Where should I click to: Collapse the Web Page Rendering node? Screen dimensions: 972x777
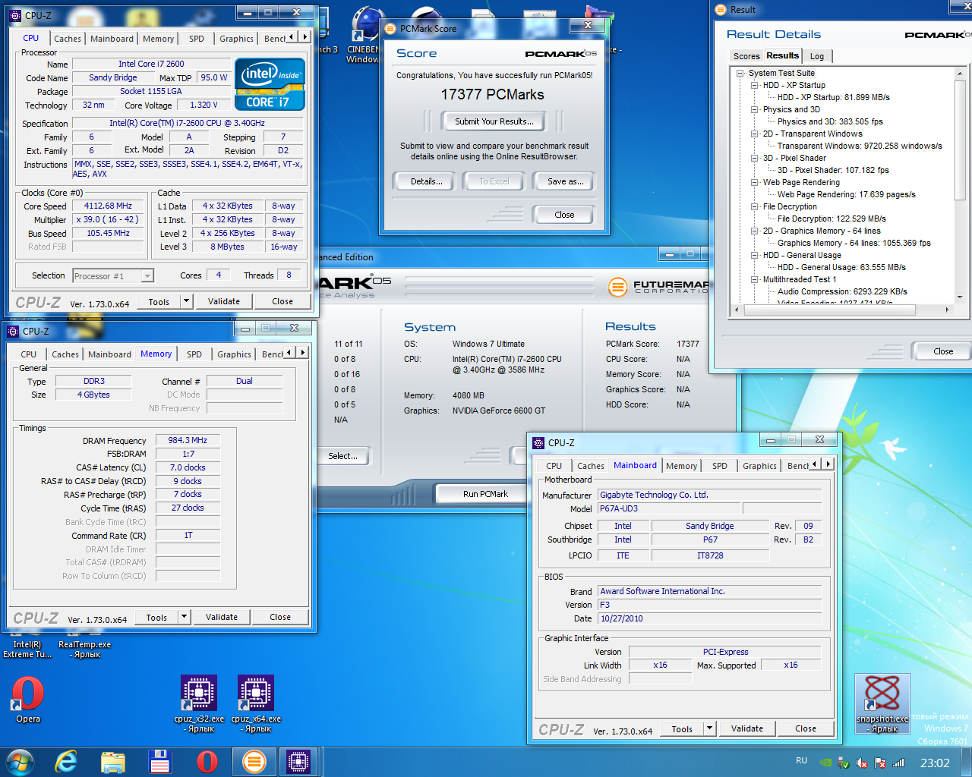click(754, 182)
